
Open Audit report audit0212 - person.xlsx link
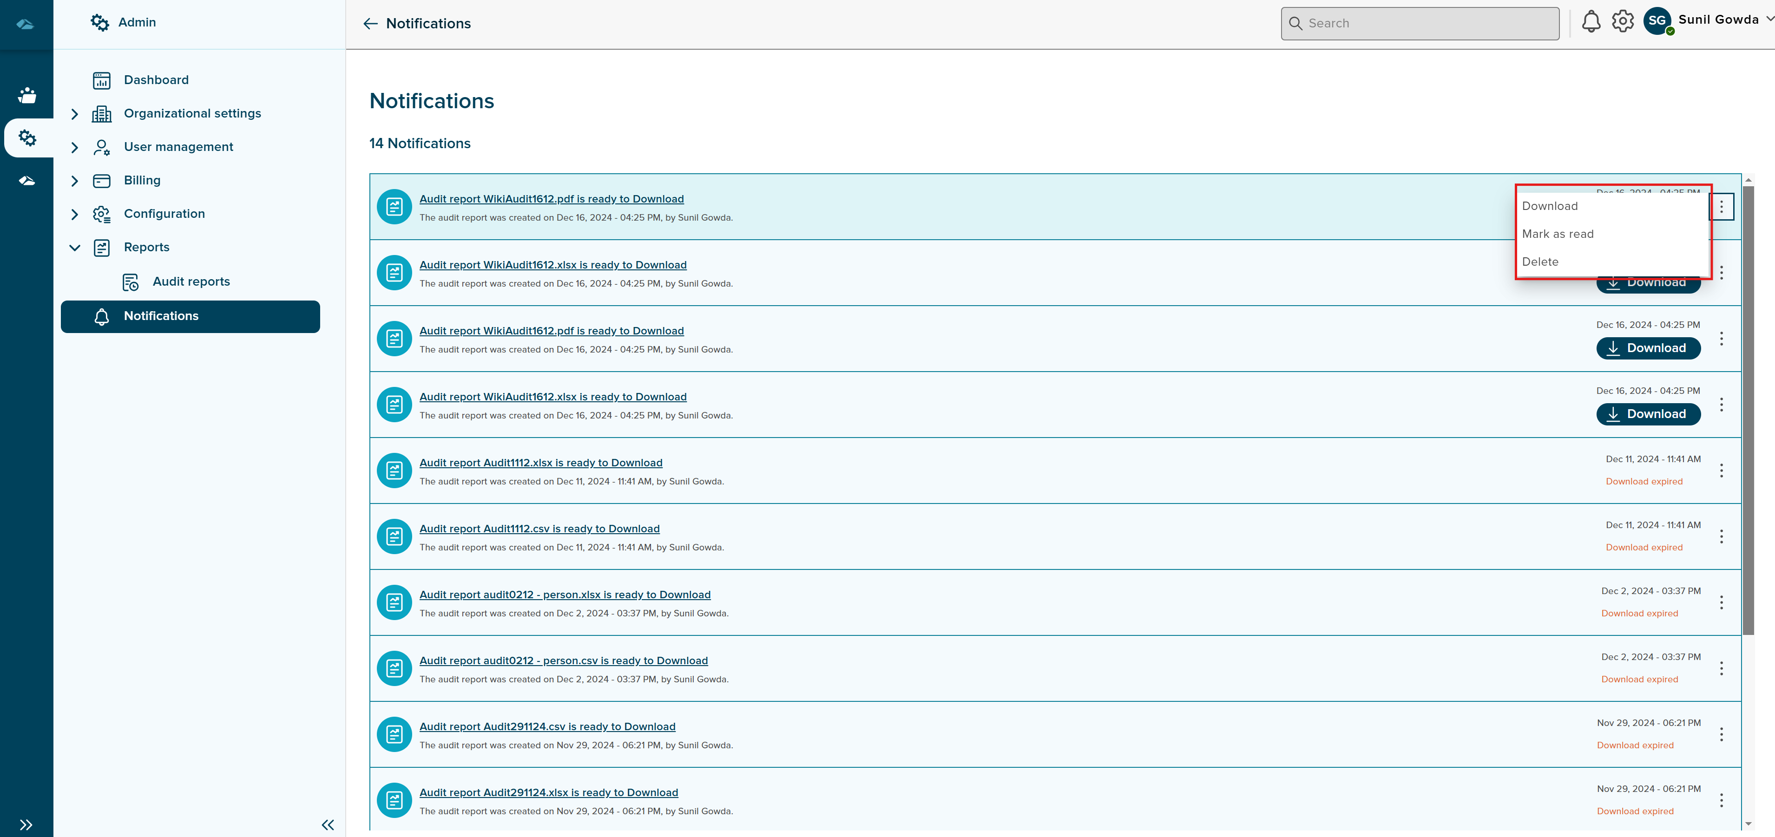tap(565, 595)
